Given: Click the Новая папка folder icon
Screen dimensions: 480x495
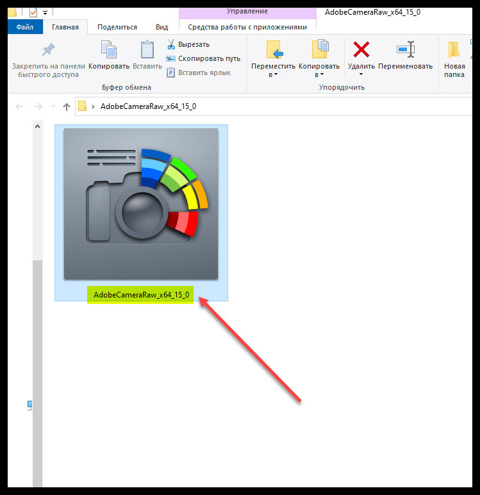Looking at the screenshot, I should click(454, 49).
